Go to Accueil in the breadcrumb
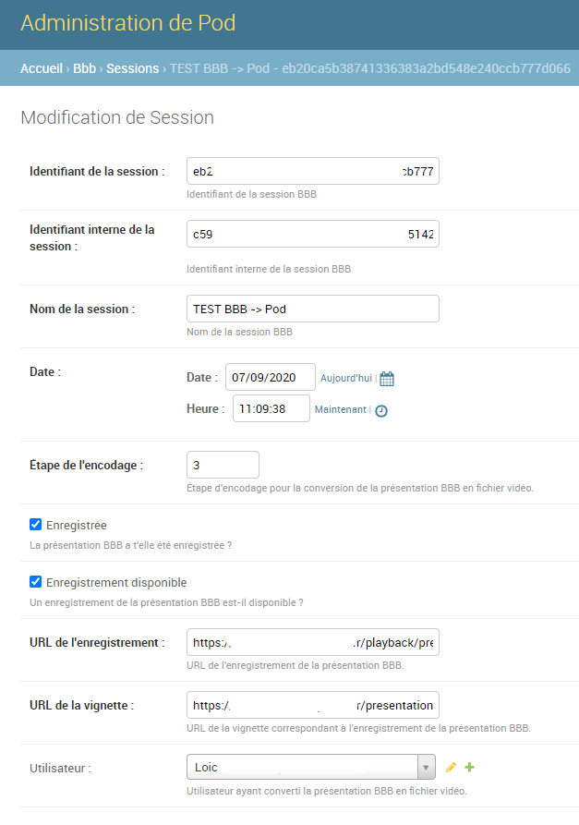The width and height of the screenshot is (579, 825). pos(42,68)
